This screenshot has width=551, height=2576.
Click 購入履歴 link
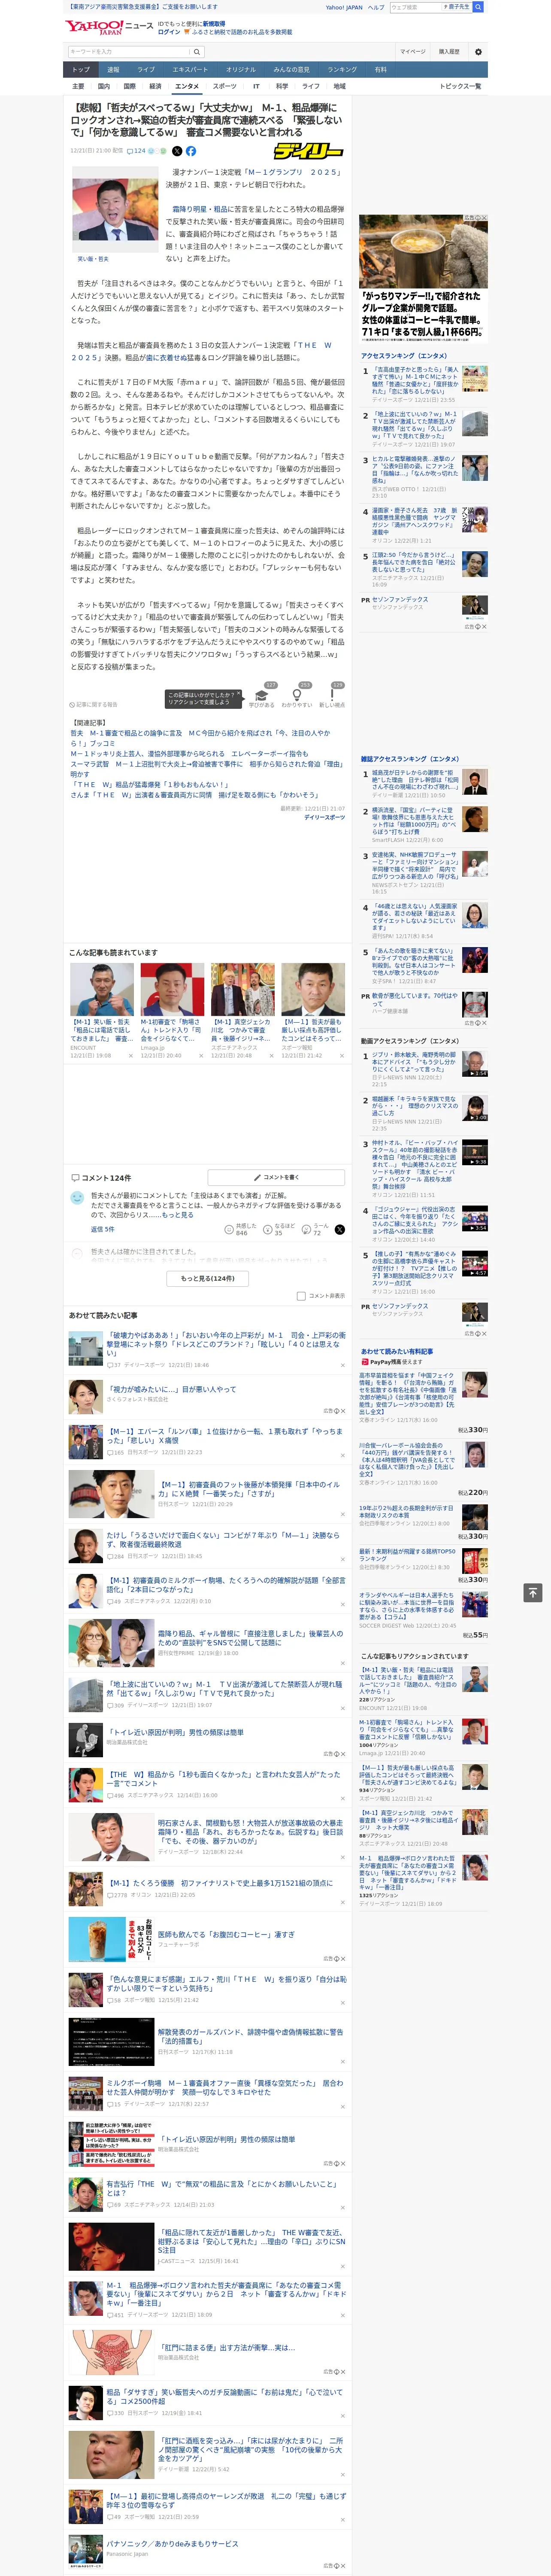pyautogui.click(x=449, y=51)
